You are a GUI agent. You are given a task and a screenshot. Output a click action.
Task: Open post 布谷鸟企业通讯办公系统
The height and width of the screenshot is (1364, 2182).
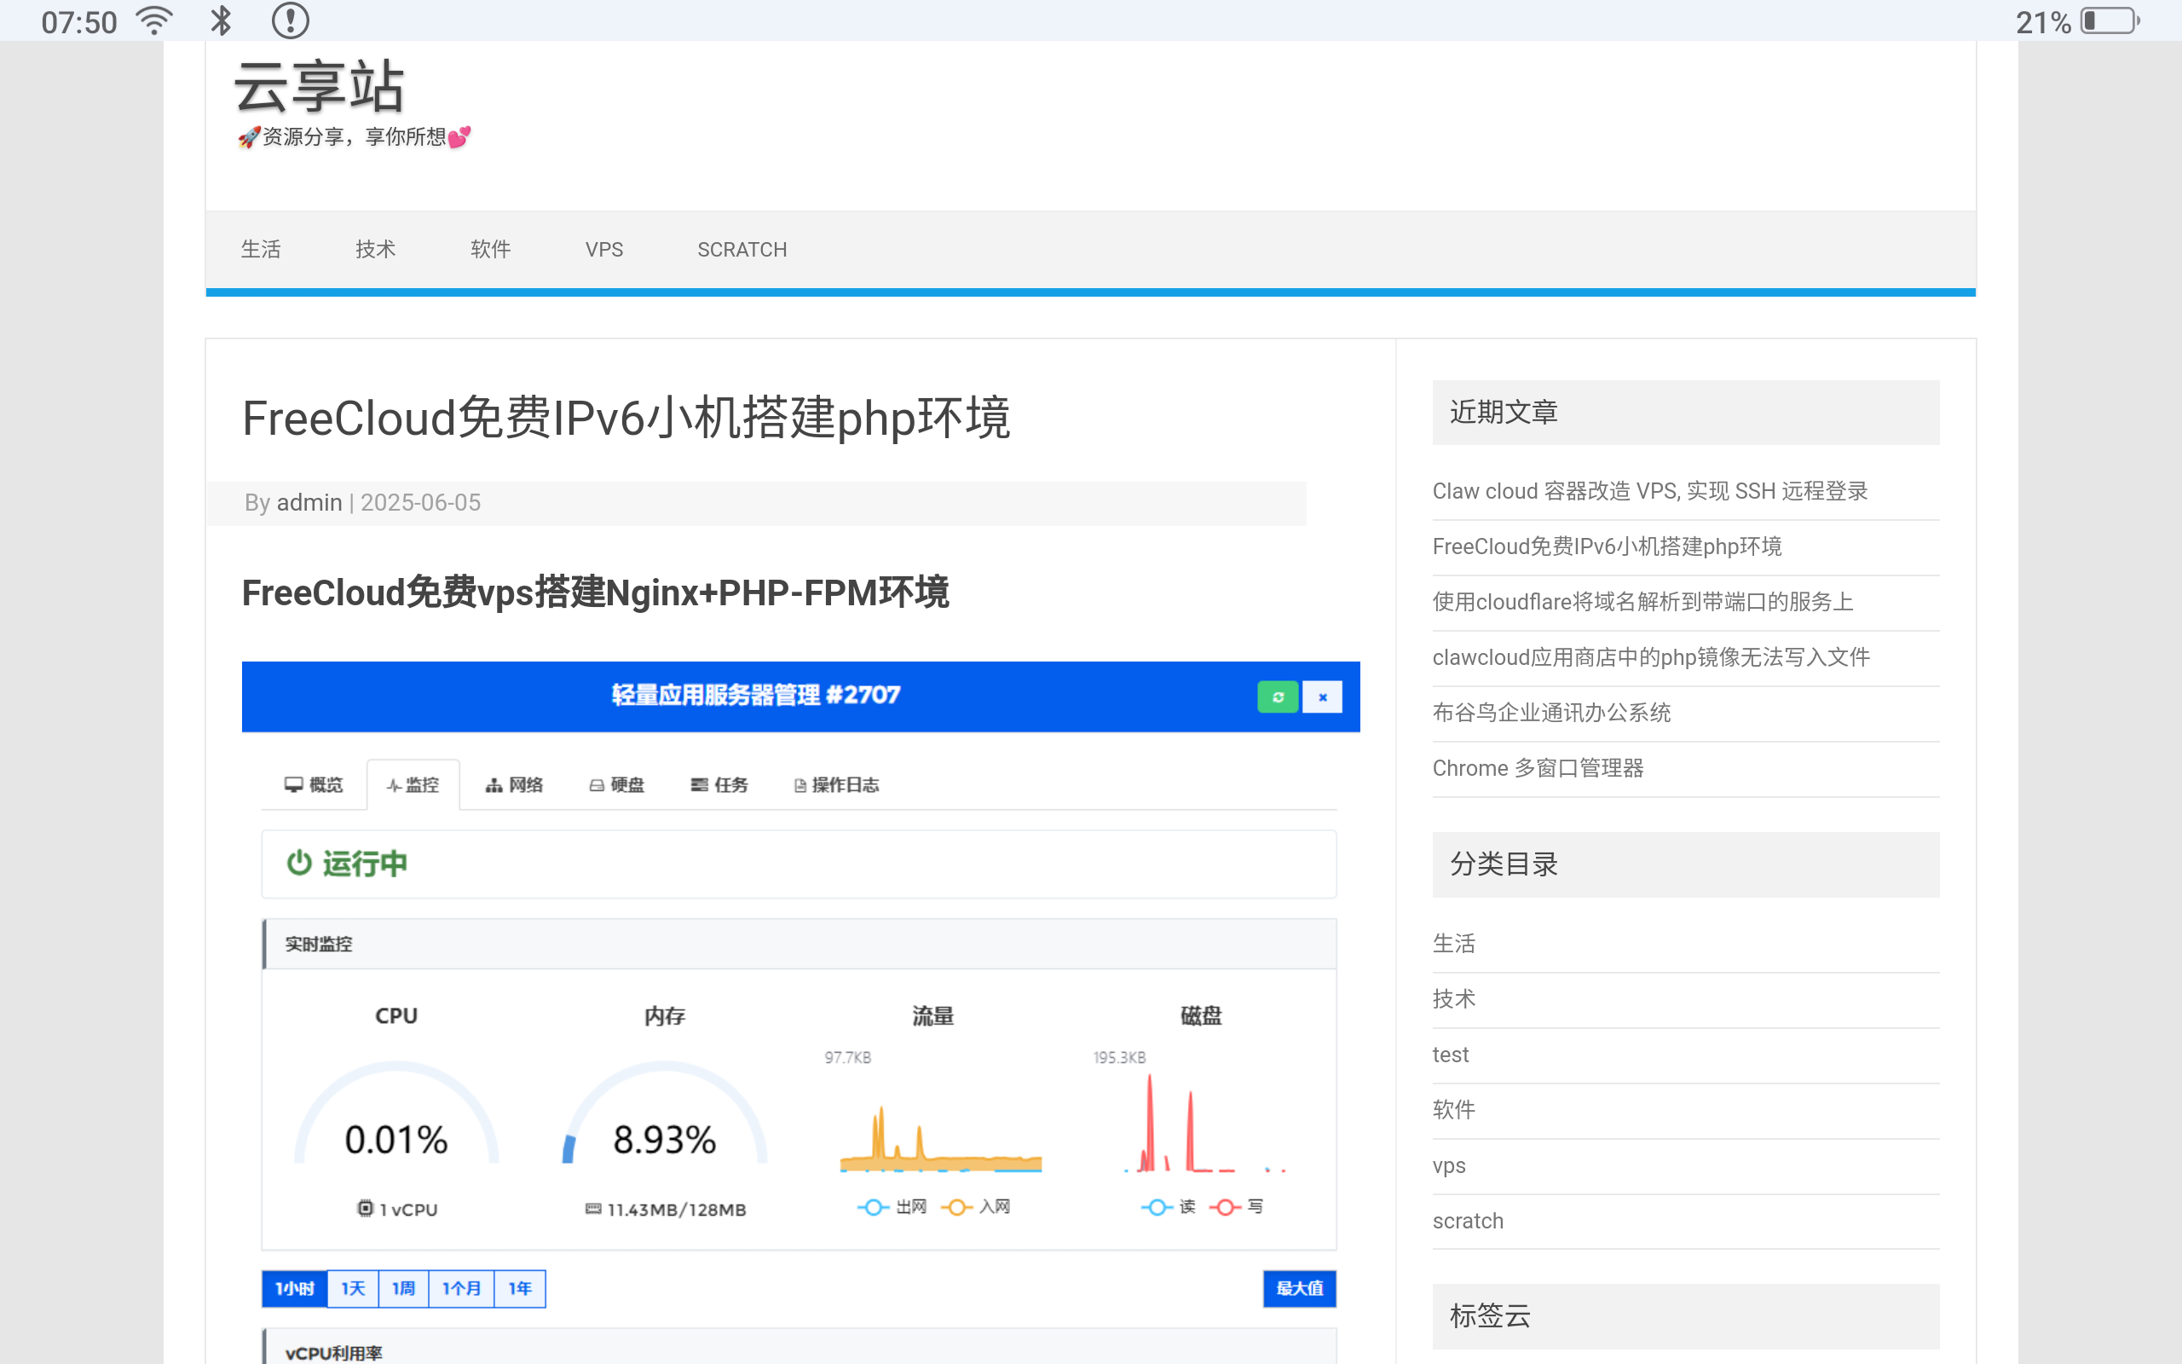pos(1552,713)
